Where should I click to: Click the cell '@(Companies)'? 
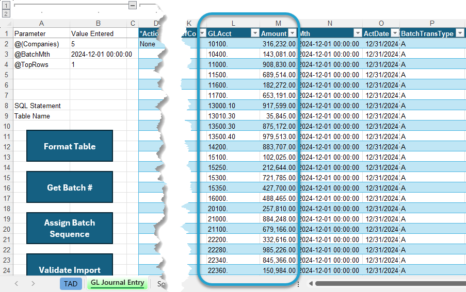click(41, 44)
